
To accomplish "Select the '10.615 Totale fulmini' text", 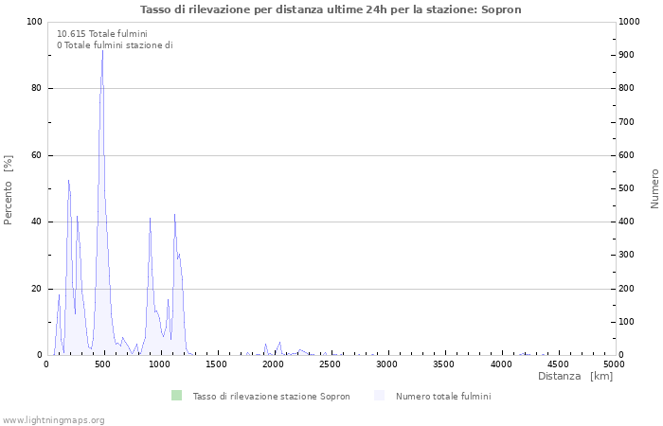I will point(102,34).
